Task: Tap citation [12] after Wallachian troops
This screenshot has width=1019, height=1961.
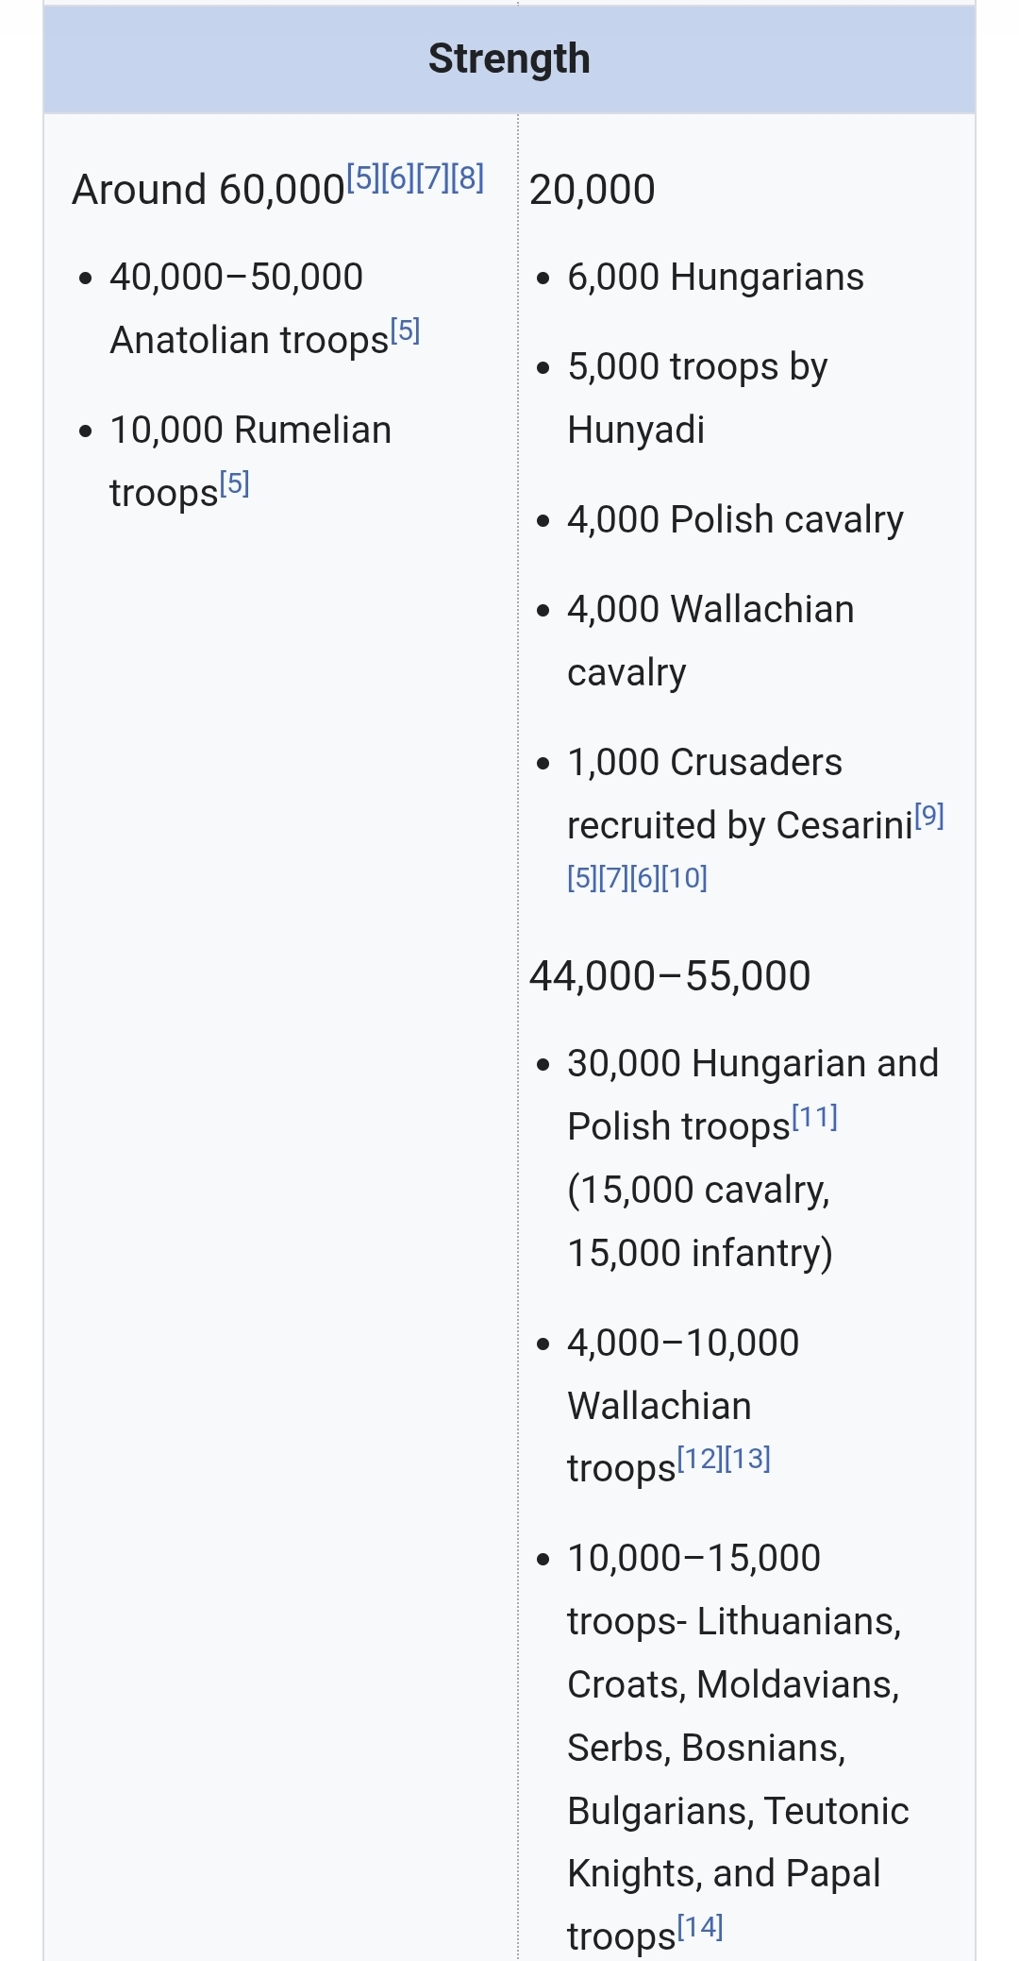Action: tap(700, 1459)
